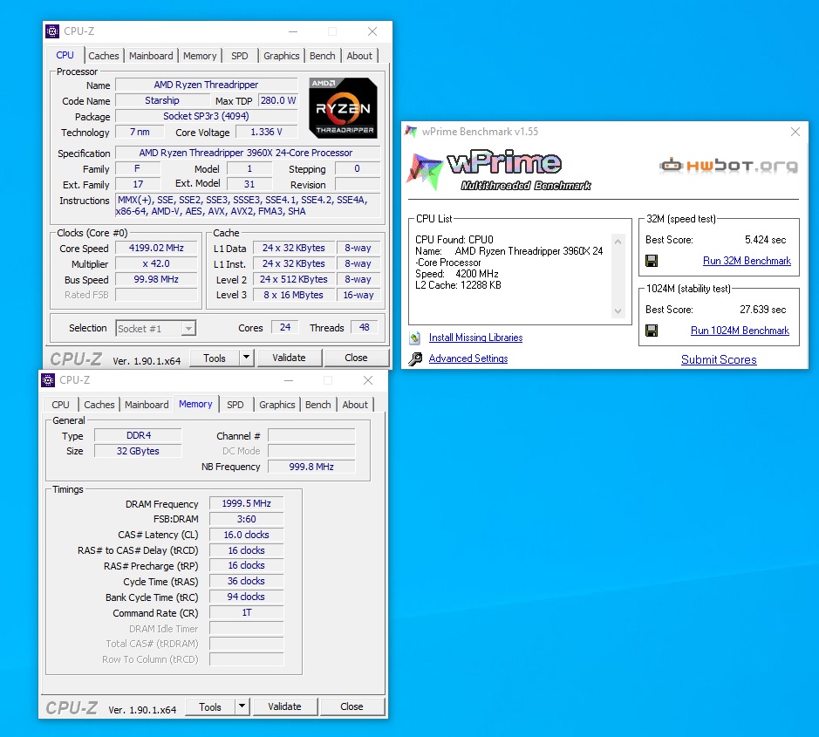Switch to CPU tab in bottom CPU-Z window
Image resolution: width=819 pixels, height=737 pixels.
click(x=60, y=405)
